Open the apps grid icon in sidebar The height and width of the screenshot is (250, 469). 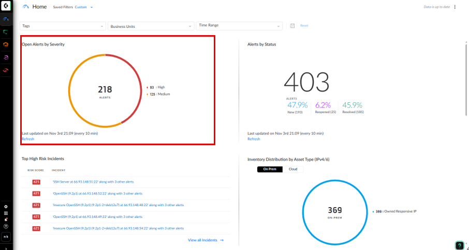[x=6, y=213]
